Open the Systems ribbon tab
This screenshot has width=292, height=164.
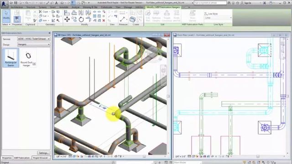tap(42, 7)
